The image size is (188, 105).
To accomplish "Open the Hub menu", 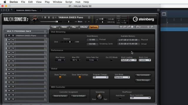I will tap(78, 2).
